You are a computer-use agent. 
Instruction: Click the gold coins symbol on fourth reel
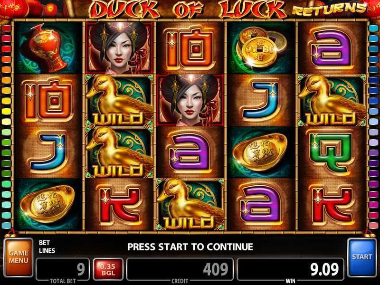pyautogui.click(x=261, y=48)
